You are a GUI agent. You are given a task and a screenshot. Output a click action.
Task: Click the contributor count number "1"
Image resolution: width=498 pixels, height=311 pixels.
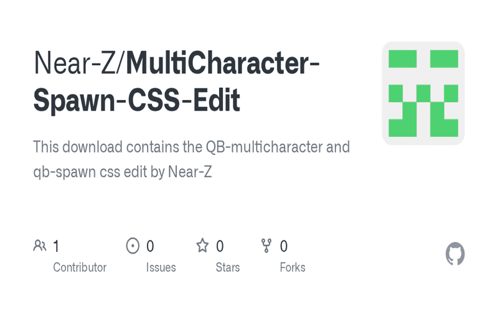(x=56, y=246)
